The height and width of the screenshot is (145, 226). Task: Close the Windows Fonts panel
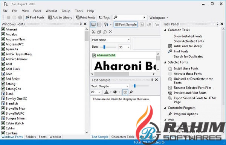(85, 24)
